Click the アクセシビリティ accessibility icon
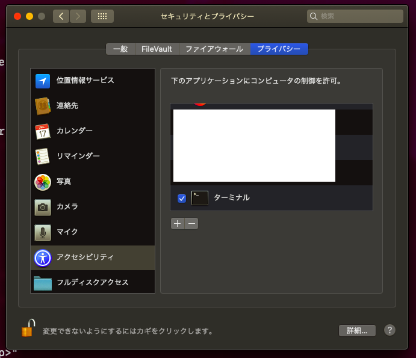416x358 pixels. coord(43,258)
